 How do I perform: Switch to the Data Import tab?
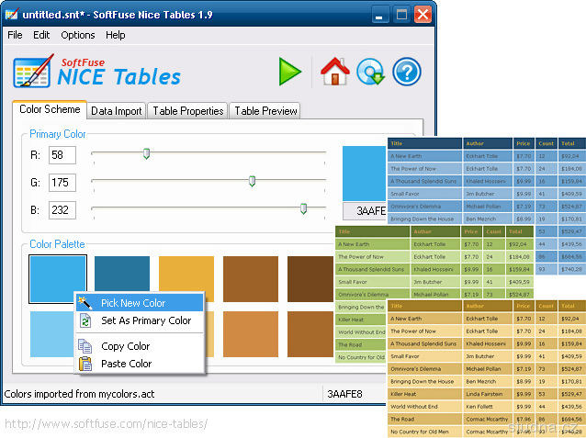[x=117, y=111]
